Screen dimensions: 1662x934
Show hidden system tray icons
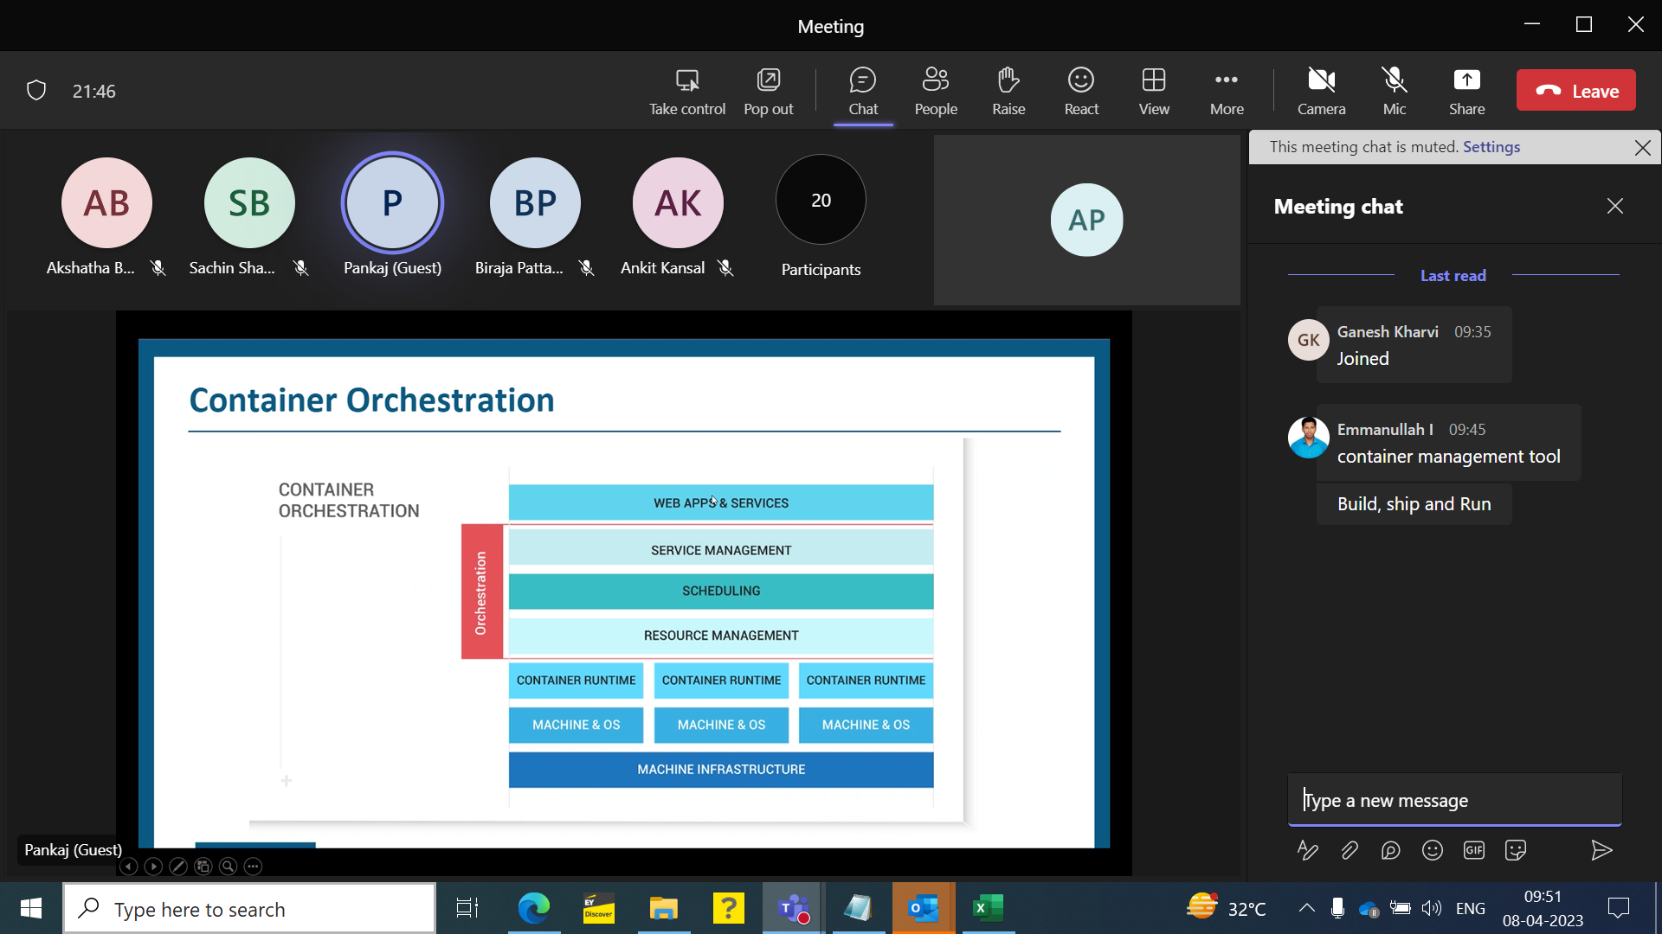pos(1306,908)
